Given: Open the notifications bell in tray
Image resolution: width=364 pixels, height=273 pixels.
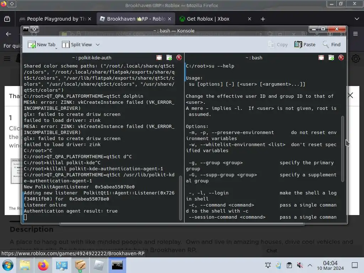Looking at the screenshot, I should pyautogui.click(x=268, y=265).
